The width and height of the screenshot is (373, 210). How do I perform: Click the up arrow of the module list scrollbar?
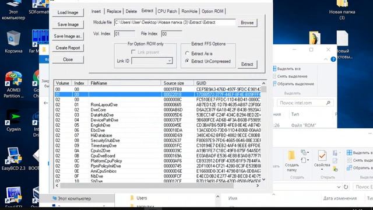coord(263,83)
